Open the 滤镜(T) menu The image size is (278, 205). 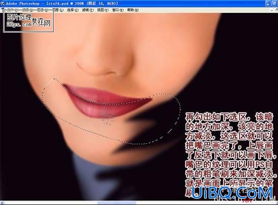click(x=88, y=10)
